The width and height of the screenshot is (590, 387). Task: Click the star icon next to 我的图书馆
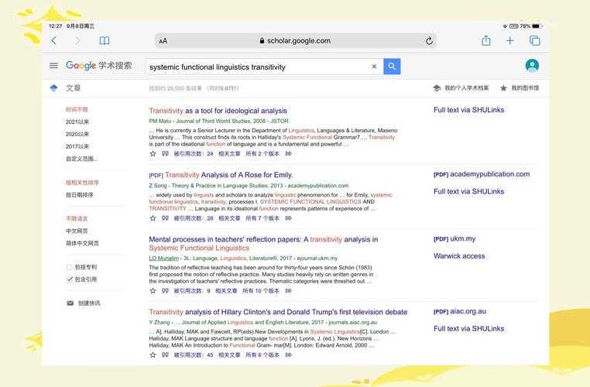(x=503, y=88)
